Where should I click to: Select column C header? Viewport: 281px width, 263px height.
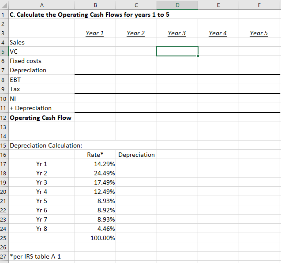[x=136, y=5]
